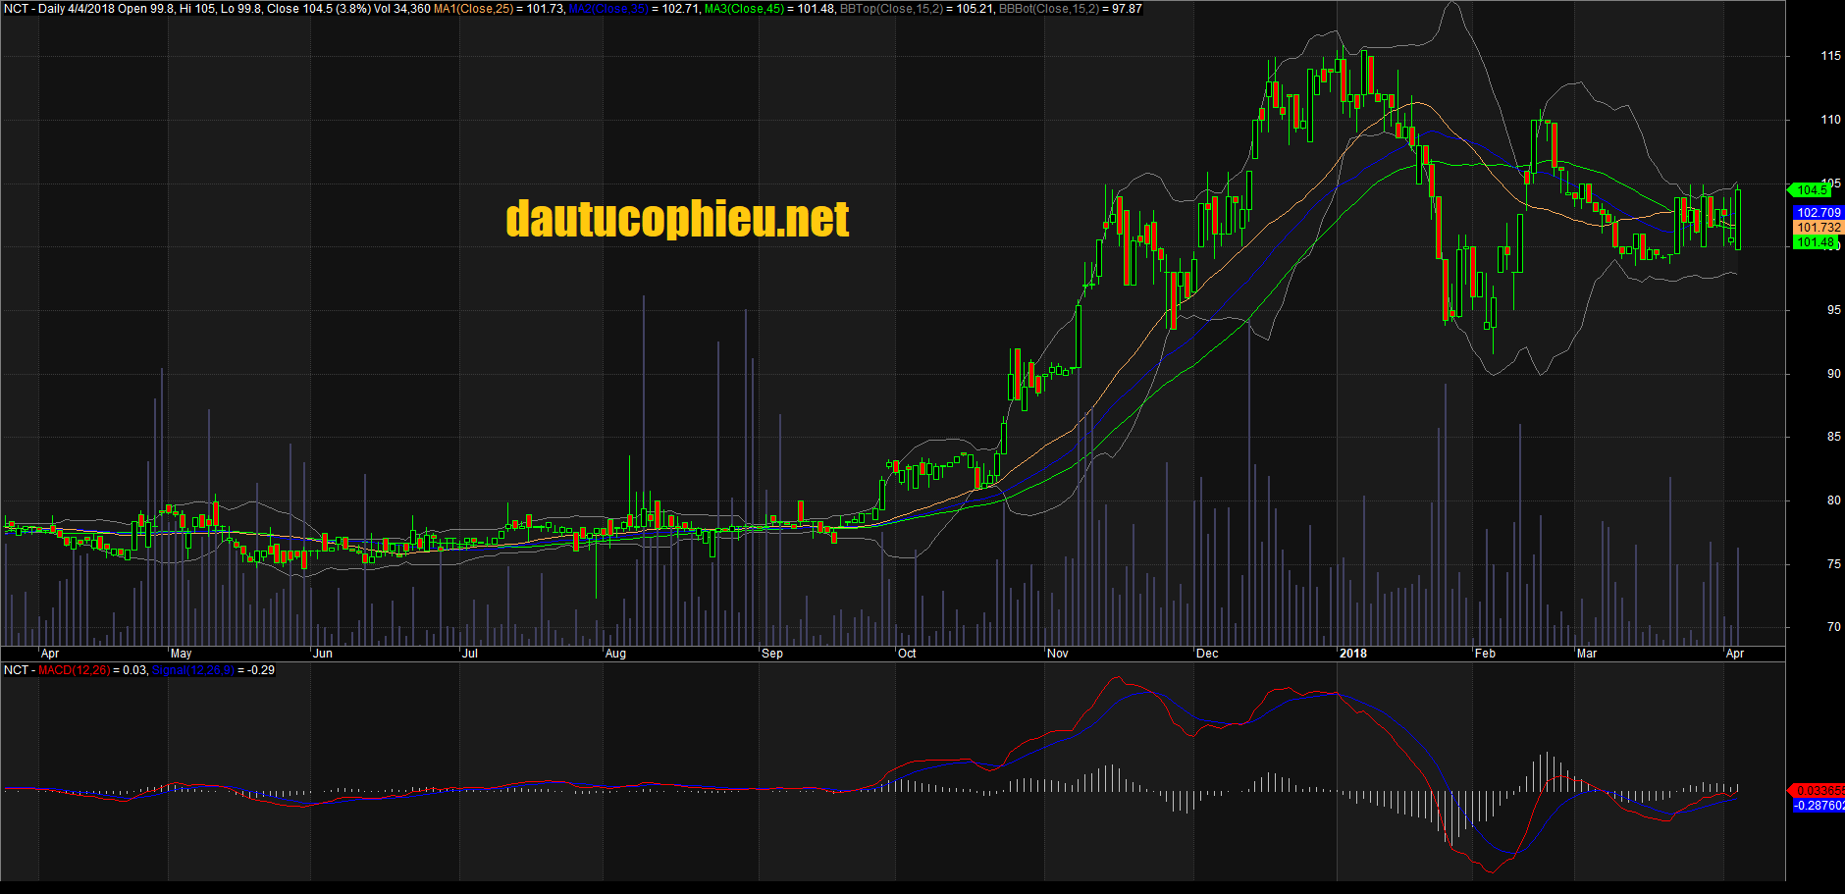The image size is (1845, 894).
Task: Click the 90 price axis label
Action: pyautogui.click(x=1834, y=374)
